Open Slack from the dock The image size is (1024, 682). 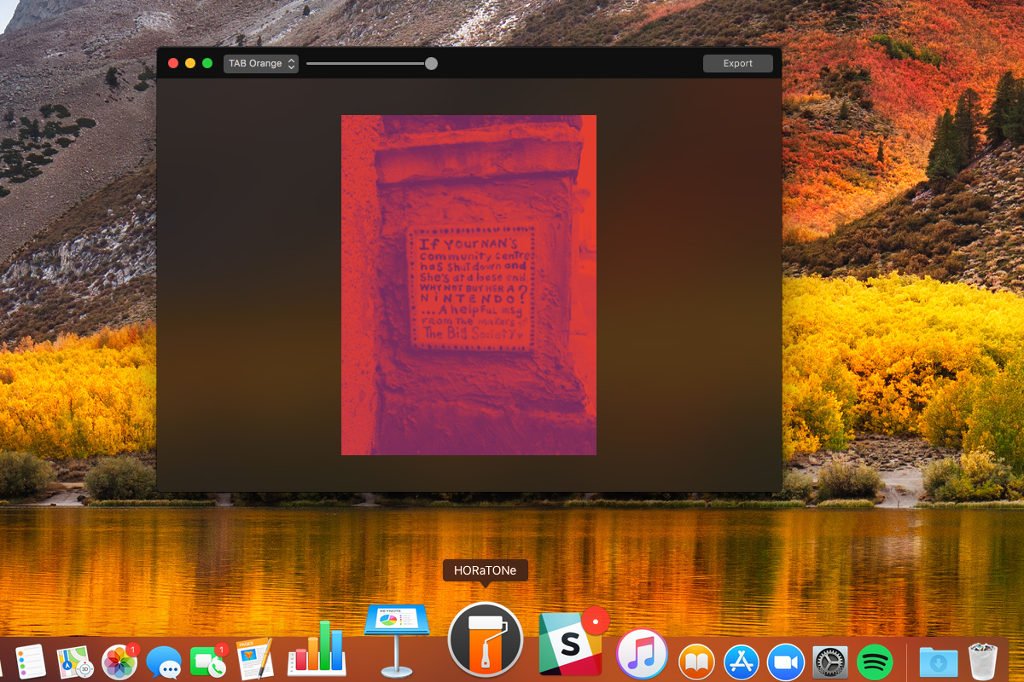click(x=572, y=643)
